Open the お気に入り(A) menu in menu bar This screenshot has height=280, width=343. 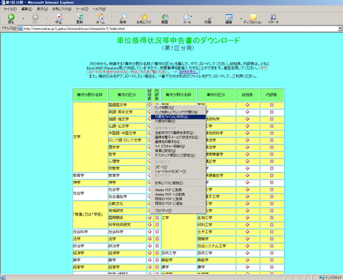(62, 9)
